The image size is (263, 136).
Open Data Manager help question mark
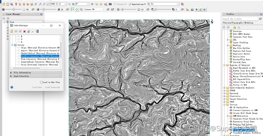point(12,87)
